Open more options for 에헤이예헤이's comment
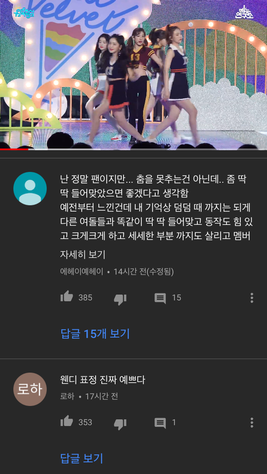267x474 pixels. click(251, 298)
